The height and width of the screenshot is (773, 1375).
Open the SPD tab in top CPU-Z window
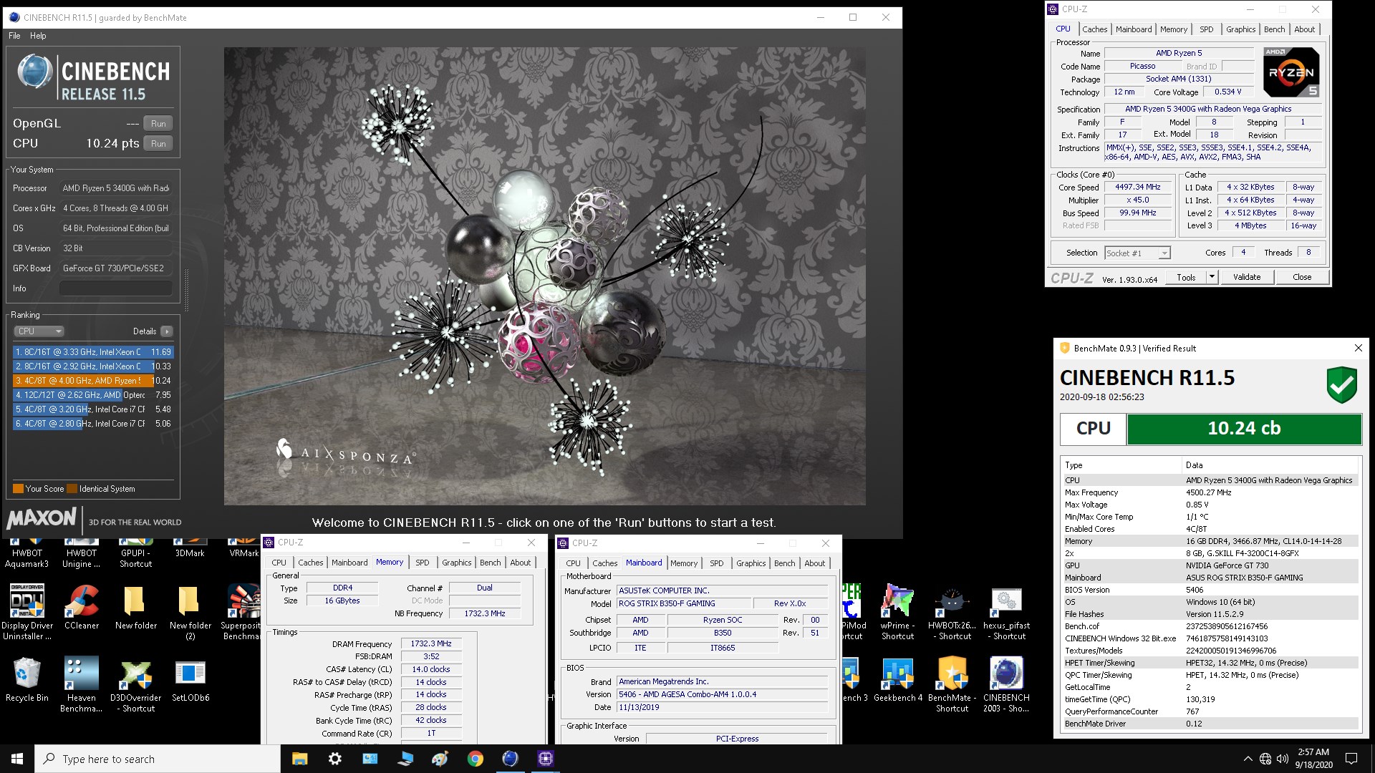click(1207, 29)
